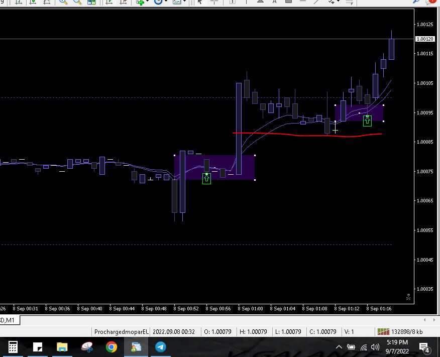Click the green plus Indicators toolbar icon

[x=140, y=2]
